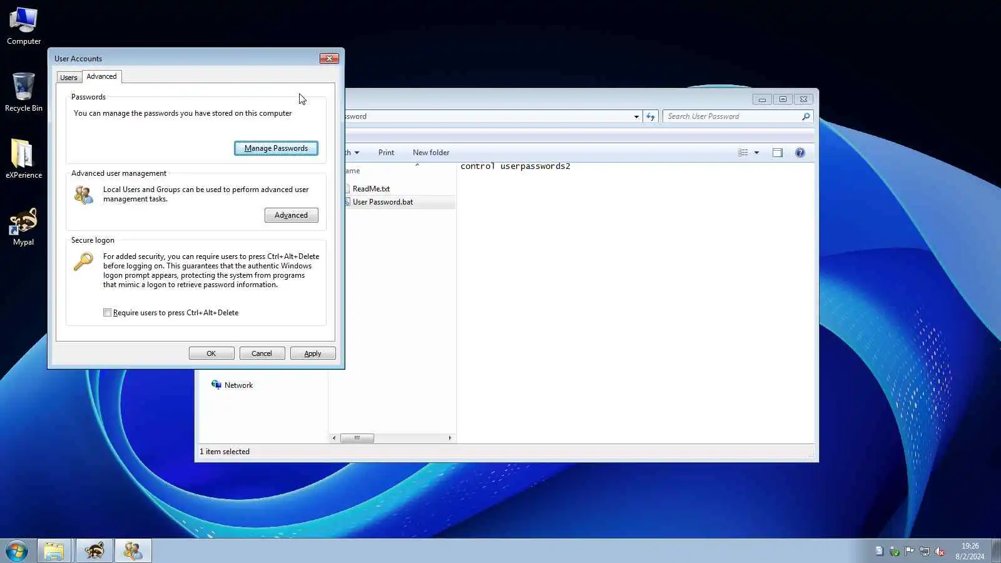Click the Apply button
The image size is (1001, 563).
313,353
